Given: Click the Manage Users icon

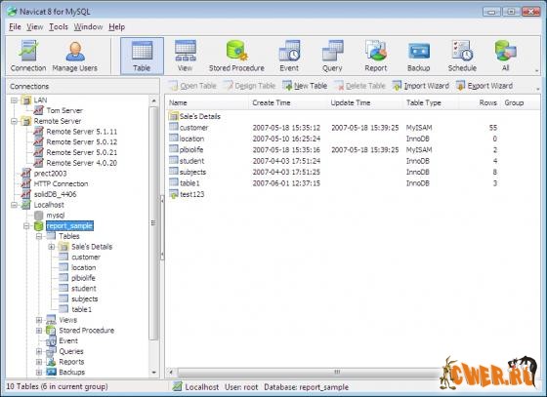Looking at the screenshot, I should pos(74,56).
